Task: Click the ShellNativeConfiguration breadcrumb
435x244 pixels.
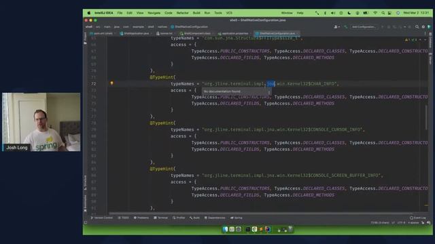Action: click(189, 27)
